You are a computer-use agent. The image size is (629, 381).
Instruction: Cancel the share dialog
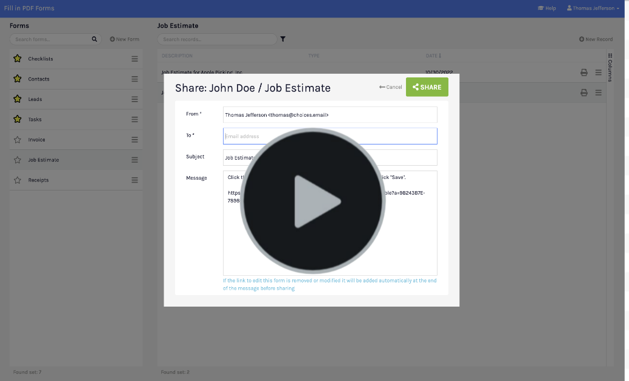391,87
